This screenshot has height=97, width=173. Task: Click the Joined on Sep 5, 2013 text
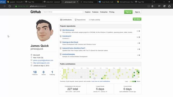(41, 66)
